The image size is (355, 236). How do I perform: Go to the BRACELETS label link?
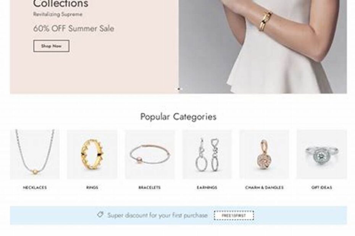(x=150, y=187)
